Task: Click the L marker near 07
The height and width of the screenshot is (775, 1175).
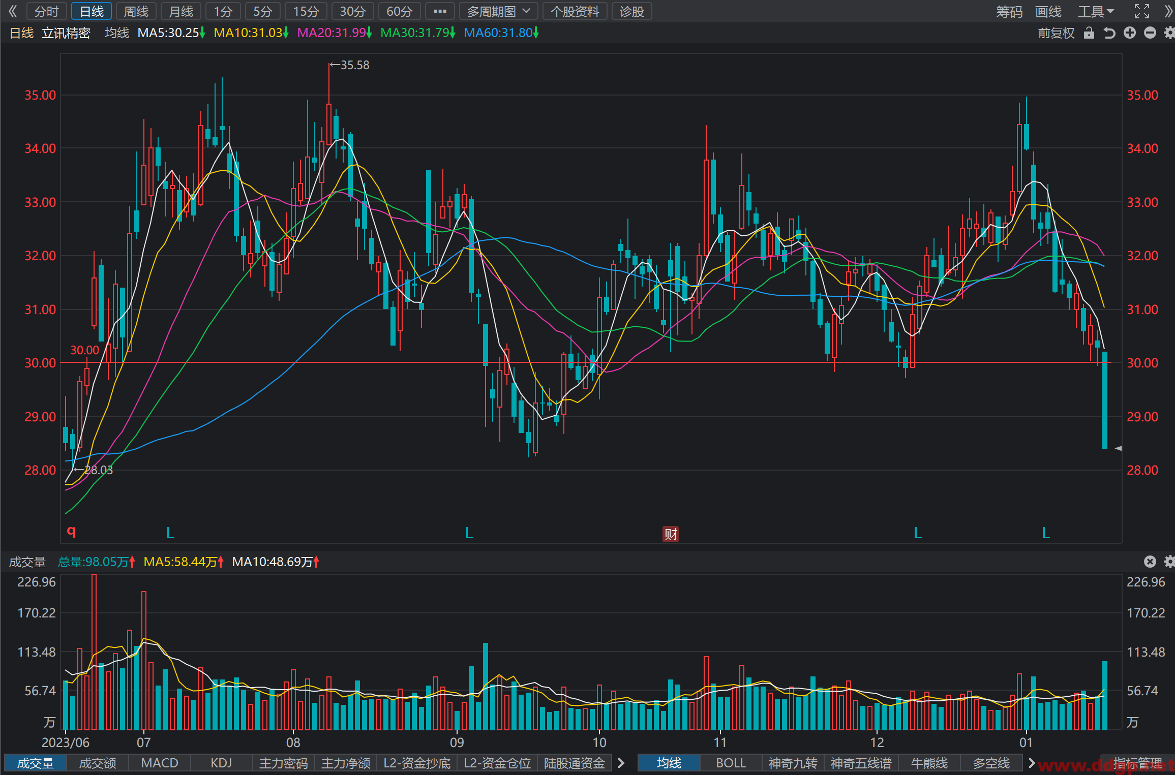Action: coord(170,533)
